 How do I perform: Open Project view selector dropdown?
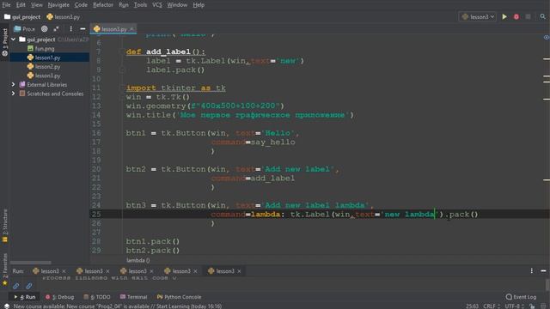click(24, 29)
